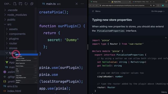Expand the stores folder

point(7,48)
